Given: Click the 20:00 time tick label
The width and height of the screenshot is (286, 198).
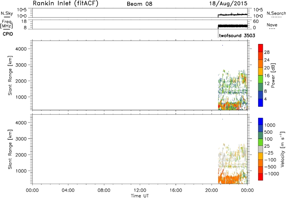Looking at the screenshot, I should (x=211, y=190).
